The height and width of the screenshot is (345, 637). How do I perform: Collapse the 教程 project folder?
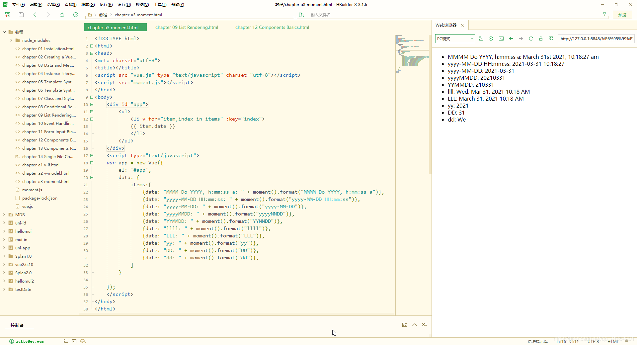pos(4,32)
